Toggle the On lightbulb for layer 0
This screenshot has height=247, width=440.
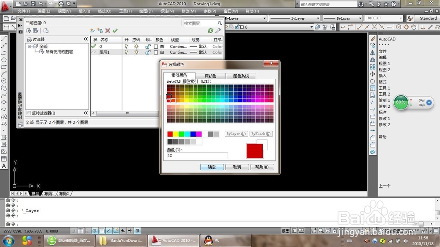coord(126,46)
